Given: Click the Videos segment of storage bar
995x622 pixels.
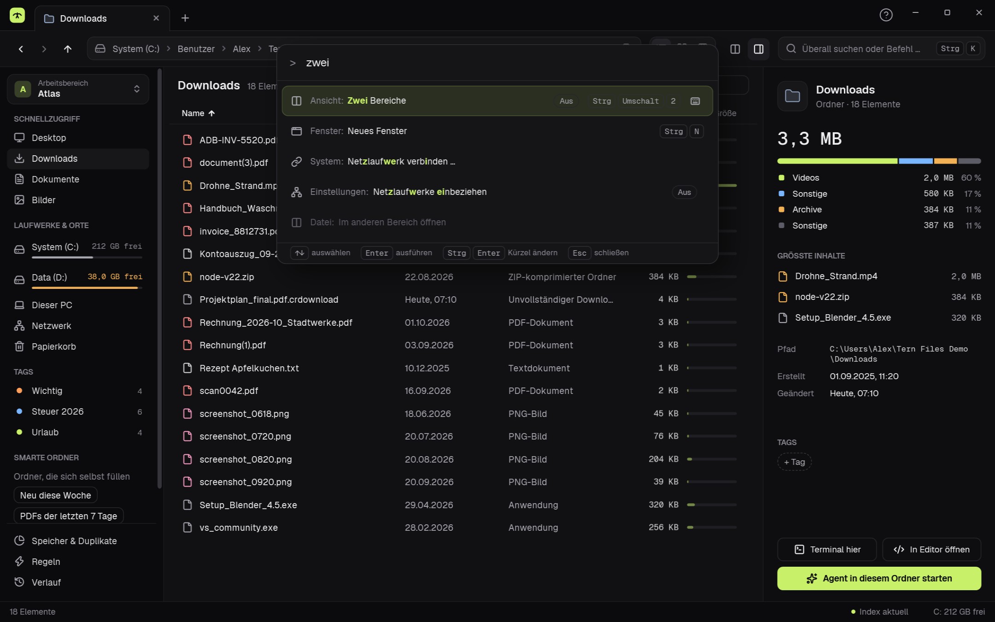Looking at the screenshot, I should [x=837, y=161].
